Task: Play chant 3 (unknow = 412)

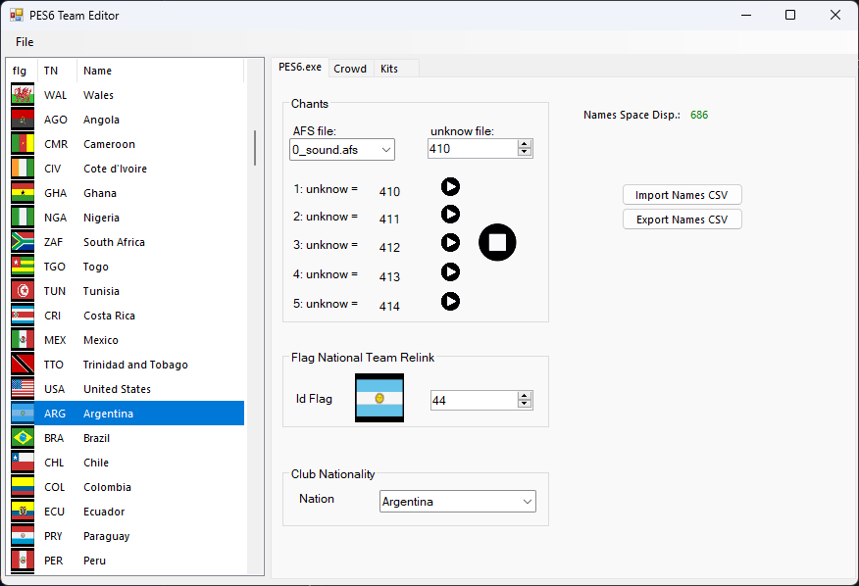Action: (x=450, y=242)
